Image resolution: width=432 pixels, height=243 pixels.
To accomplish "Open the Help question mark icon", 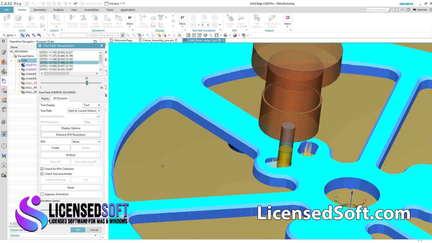I will point(408,10).
